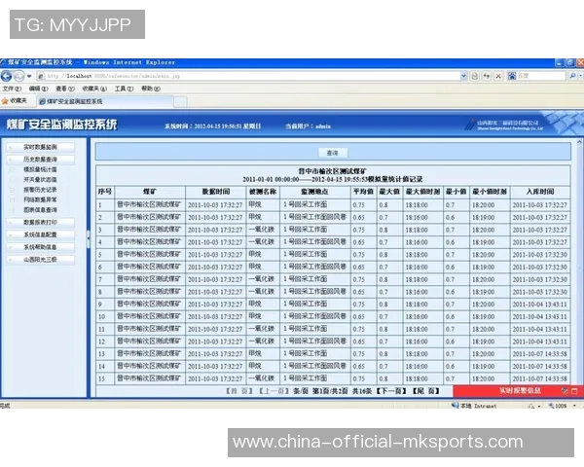584x467 pixels.
Task: Click the 查询 button
Action: pyautogui.click(x=332, y=153)
